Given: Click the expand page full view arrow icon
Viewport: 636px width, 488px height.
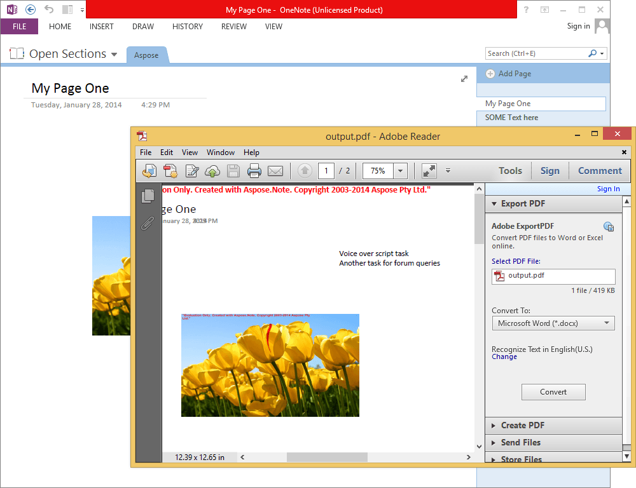Looking at the screenshot, I should (464, 79).
